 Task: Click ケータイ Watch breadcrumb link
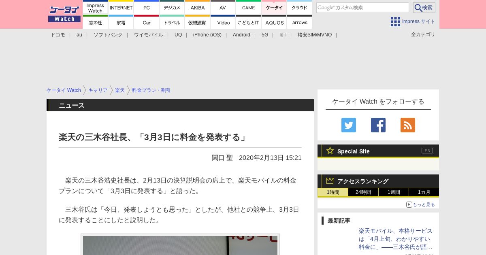click(64, 90)
